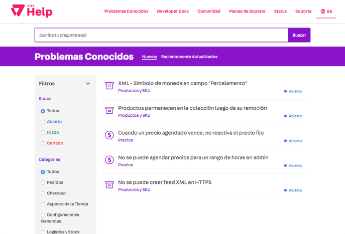The image size is (345, 234).
Task: Click the dollar icon beside No se puede agendar precios
Action: click(x=109, y=160)
